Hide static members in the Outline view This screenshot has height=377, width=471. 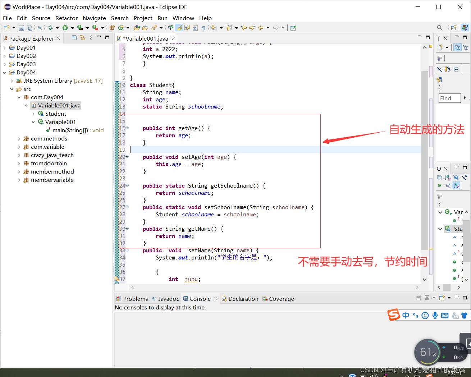[x=464, y=177]
